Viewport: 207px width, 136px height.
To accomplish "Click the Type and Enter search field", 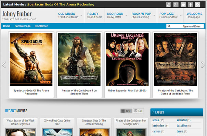I will 185,26.
